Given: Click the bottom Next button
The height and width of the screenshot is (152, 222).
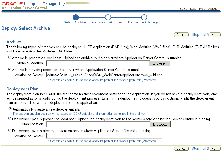Looking at the screenshot, I should (x=215, y=148).
